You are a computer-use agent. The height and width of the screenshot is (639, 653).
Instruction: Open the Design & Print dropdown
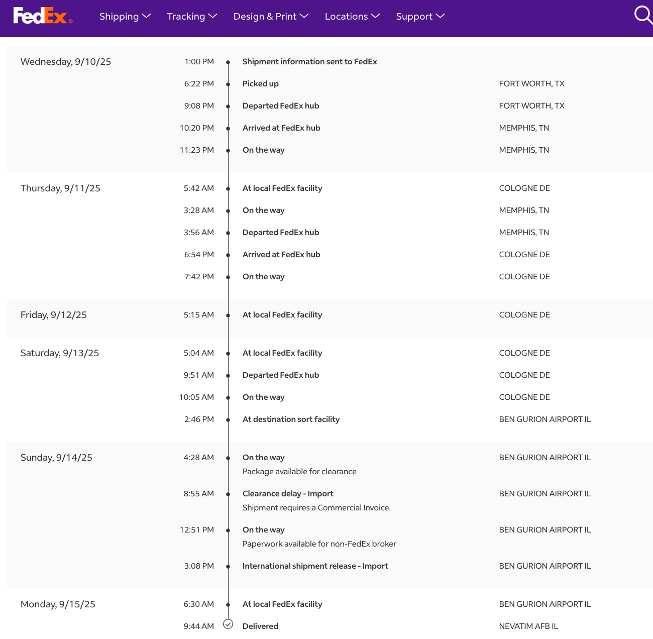click(x=271, y=17)
